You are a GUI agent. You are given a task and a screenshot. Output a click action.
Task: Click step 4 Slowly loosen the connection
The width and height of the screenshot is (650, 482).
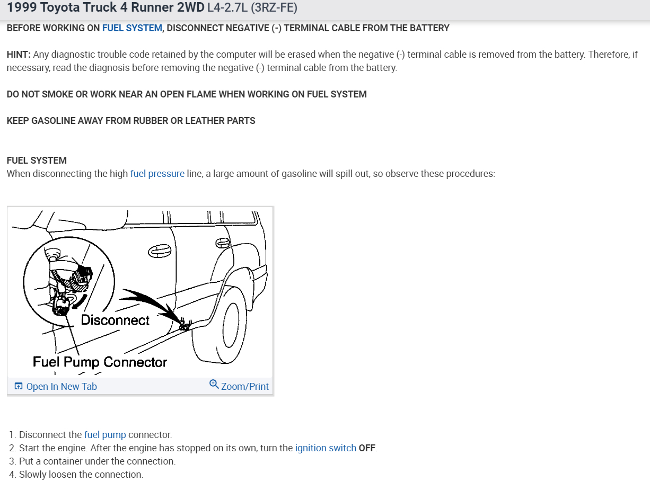coord(76,475)
